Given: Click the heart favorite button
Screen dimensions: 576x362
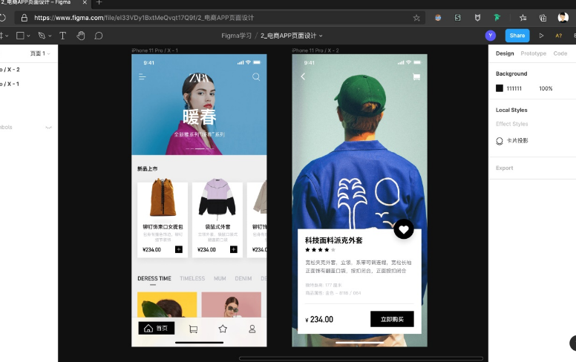Looking at the screenshot, I should click(404, 229).
